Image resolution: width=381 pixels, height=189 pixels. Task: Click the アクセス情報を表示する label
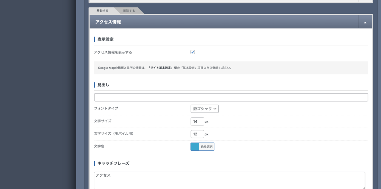click(113, 52)
